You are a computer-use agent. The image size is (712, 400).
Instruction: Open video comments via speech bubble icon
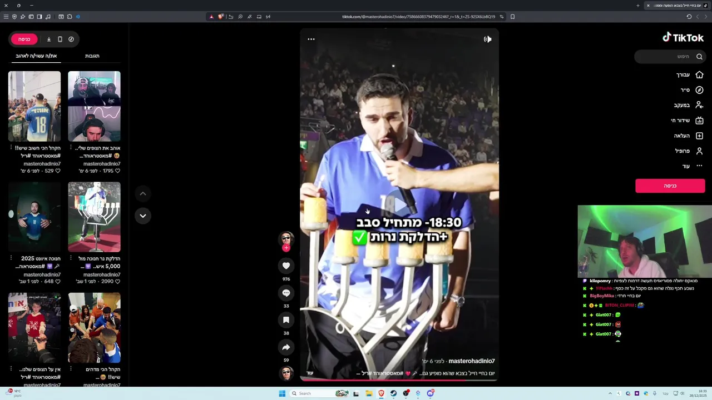point(286,293)
